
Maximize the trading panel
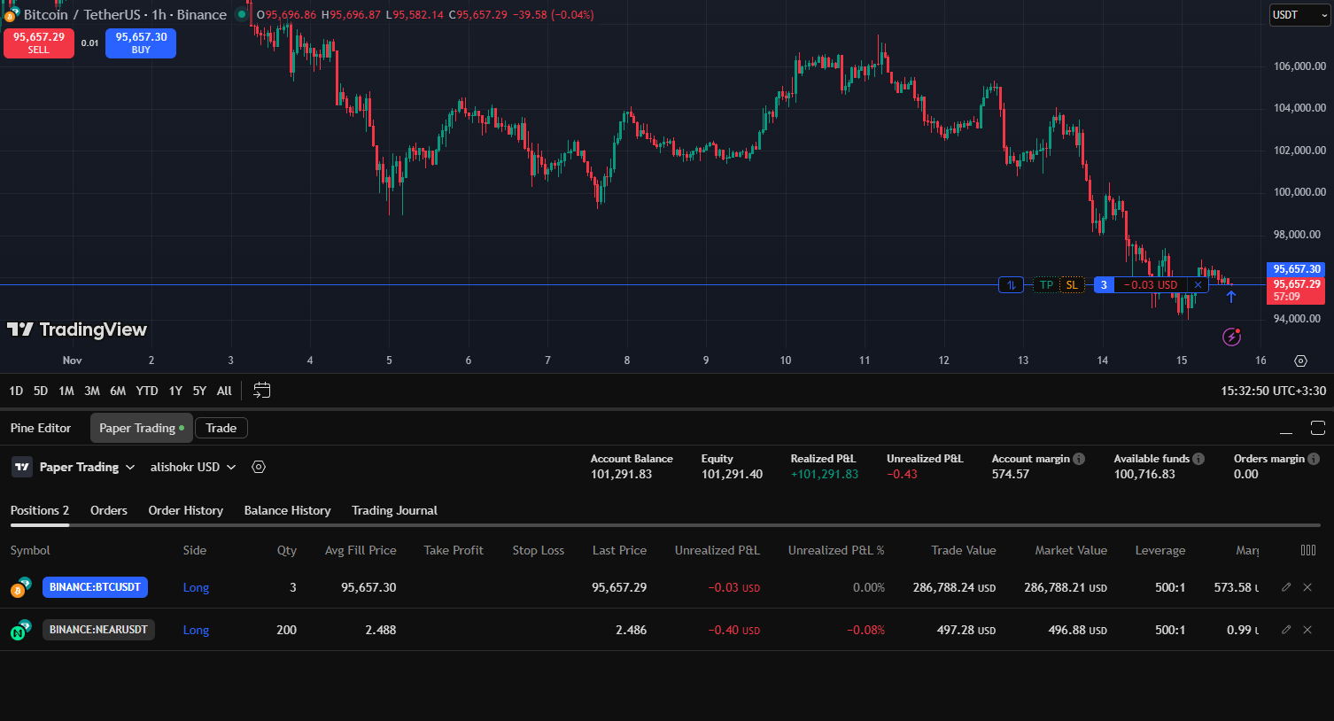pyautogui.click(x=1317, y=429)
